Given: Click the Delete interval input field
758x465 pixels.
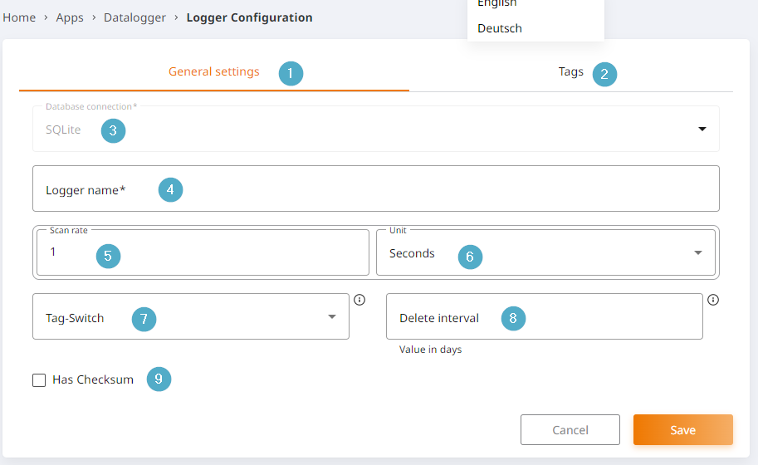Looking at the screenshot, I should (545, 316).
